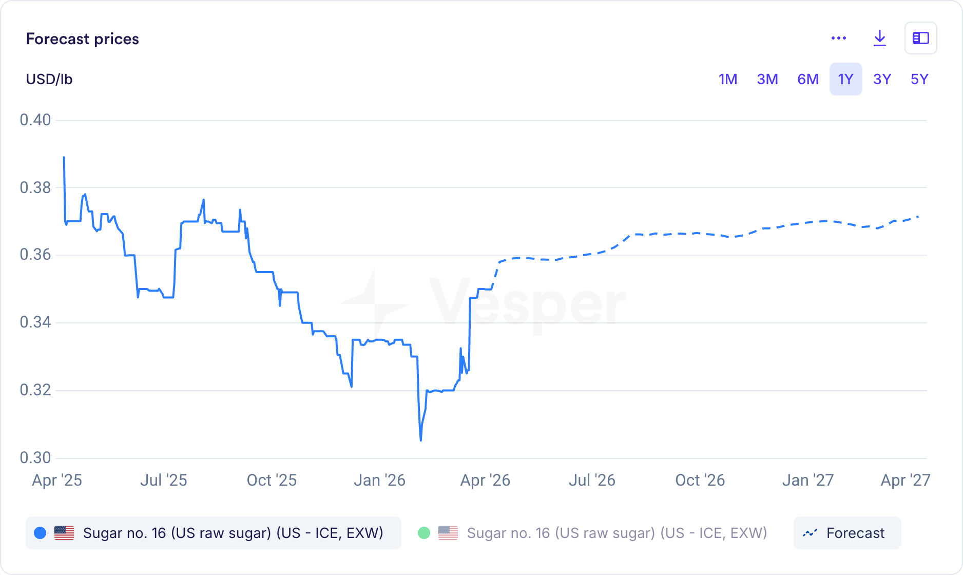Hide the blue Sugar no. 16 series
The width and height of the screenshot is (963, 575).
pos(233,533)
